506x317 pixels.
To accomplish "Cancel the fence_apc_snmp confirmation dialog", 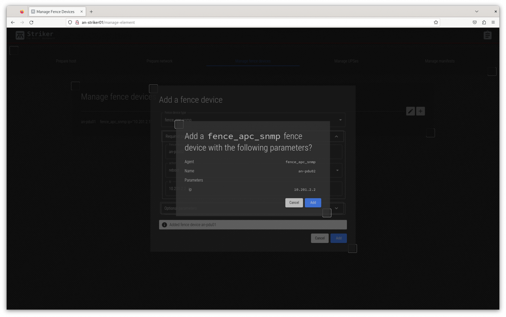I will click(x=294, y=203).
